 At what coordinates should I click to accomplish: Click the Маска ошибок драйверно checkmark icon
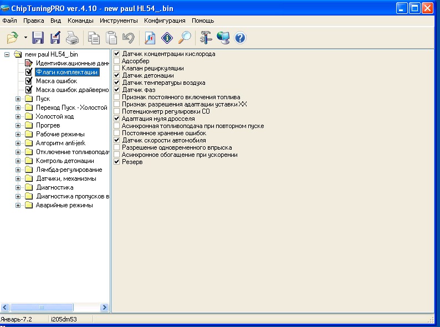click(29, 90)
